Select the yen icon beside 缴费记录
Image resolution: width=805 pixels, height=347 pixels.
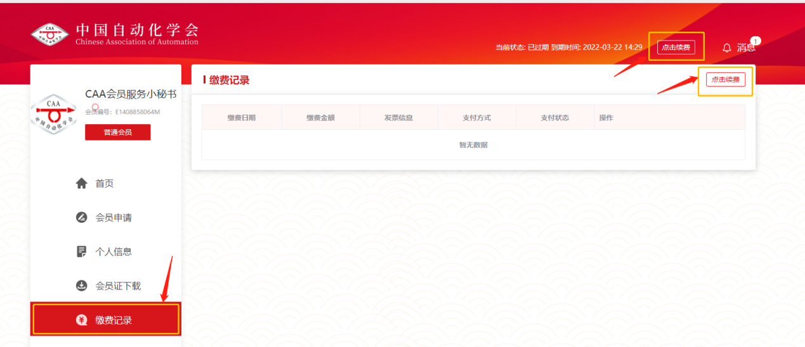(81, 320)
